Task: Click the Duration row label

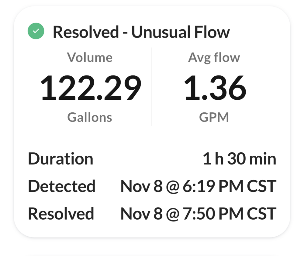Action: point(60,159)
